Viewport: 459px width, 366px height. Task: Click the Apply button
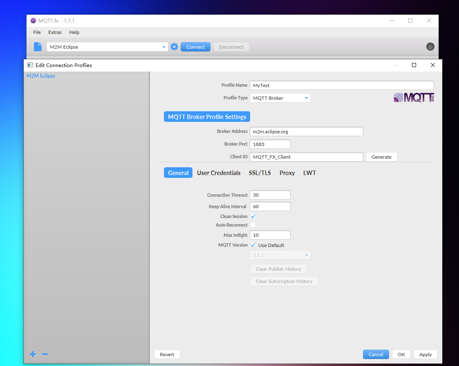click(x=425, y=355)
